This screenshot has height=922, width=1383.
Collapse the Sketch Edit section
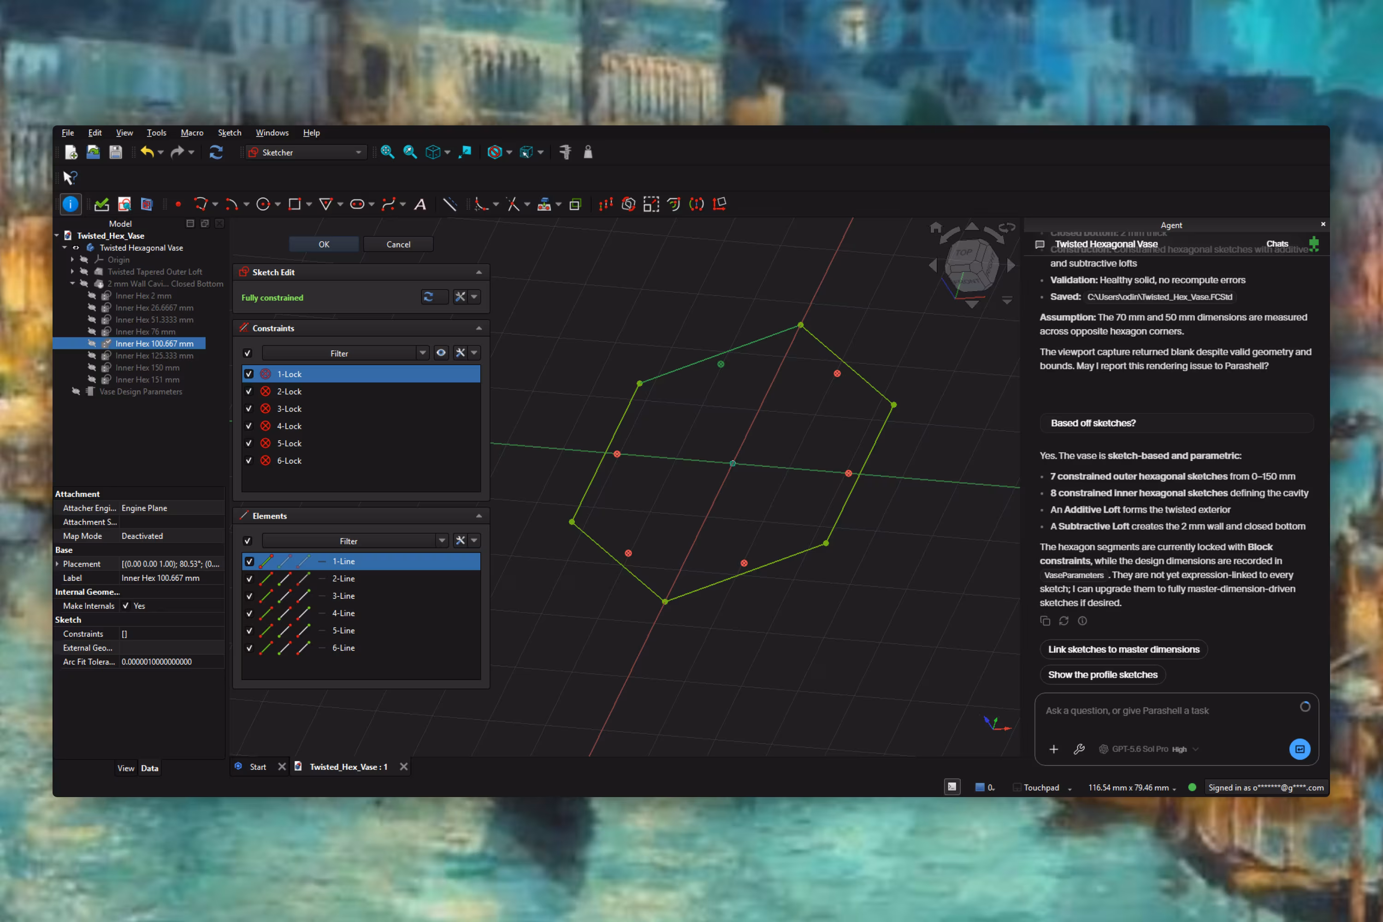(x=479, y=272)
